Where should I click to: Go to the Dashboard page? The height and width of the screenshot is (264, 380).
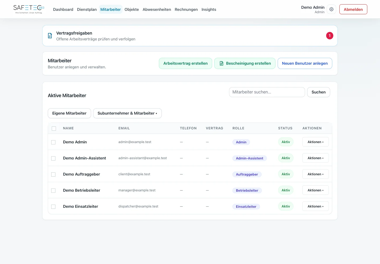63,10
